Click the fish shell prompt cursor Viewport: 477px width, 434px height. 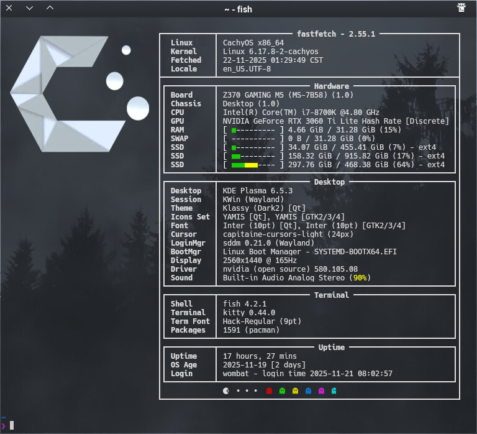click(x=11, y=425)
